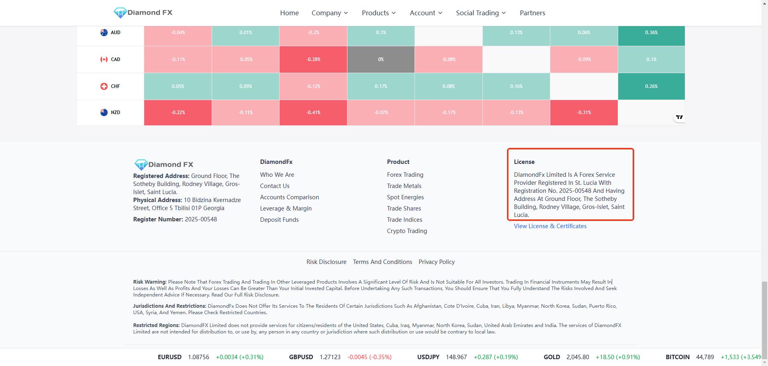Open Social Trading dropdown menu
The image size is (768, 366).
(481, 13)
